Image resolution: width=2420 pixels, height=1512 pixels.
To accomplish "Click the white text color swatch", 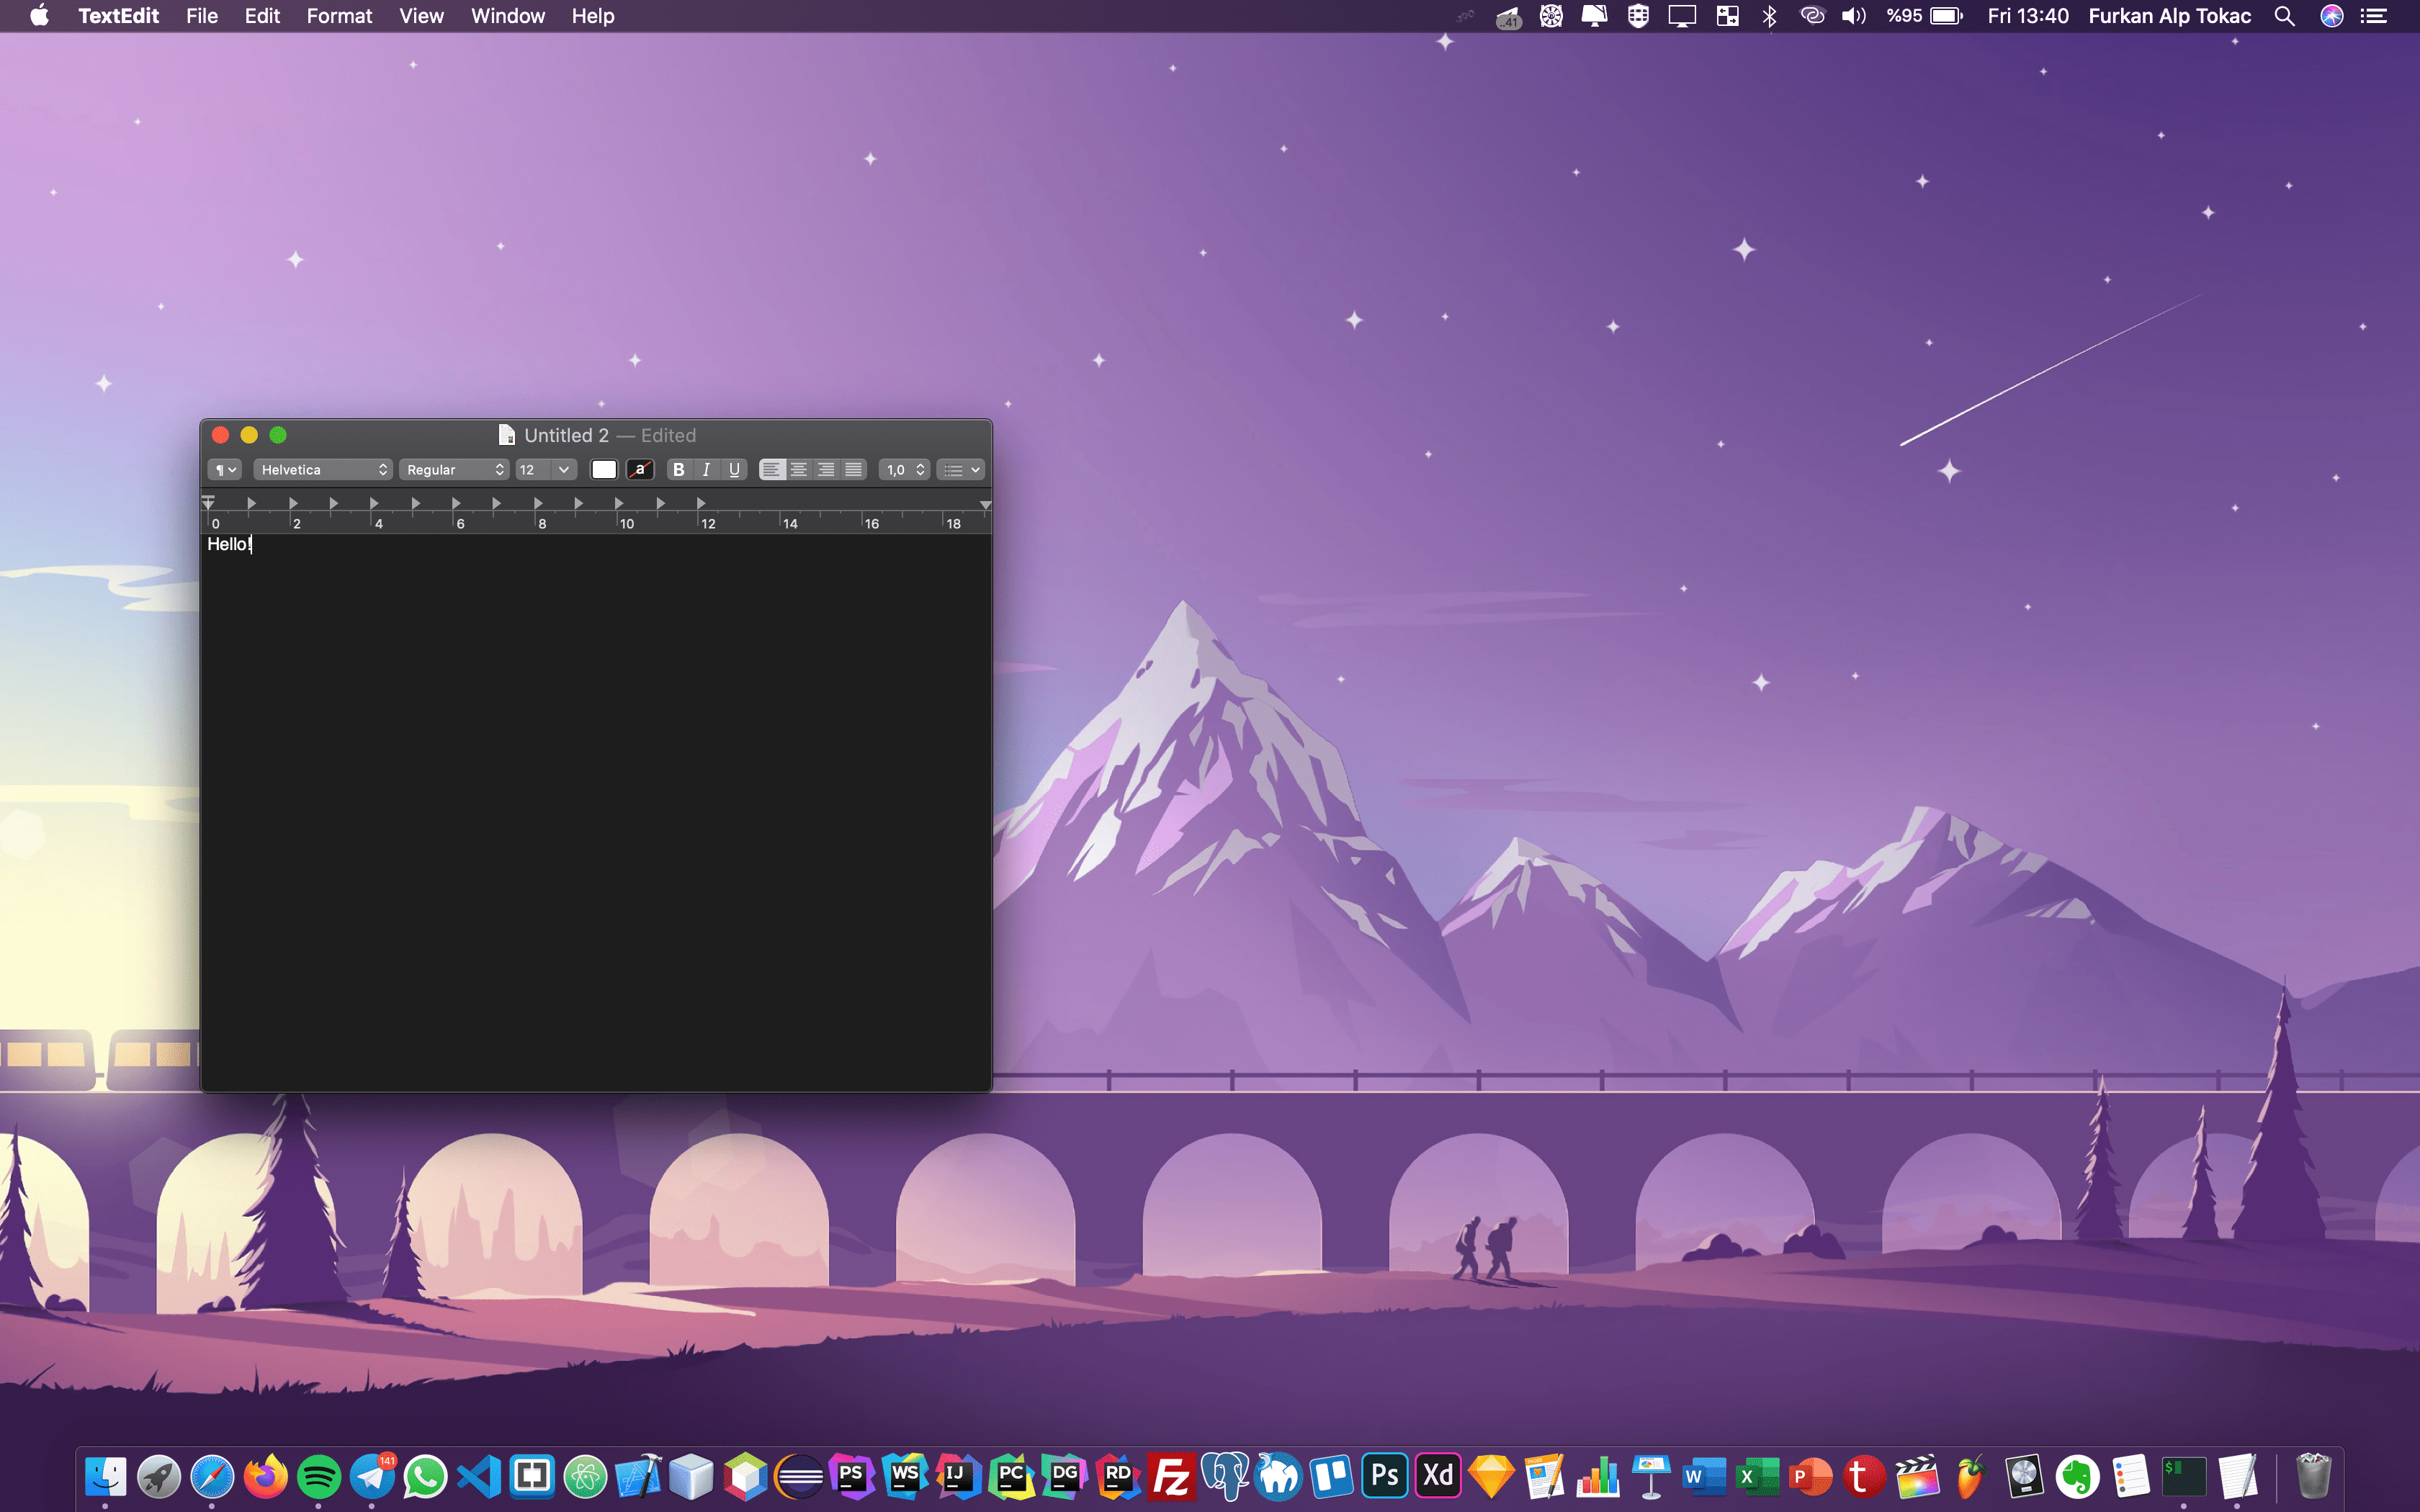I will click(x=604, y=470).
